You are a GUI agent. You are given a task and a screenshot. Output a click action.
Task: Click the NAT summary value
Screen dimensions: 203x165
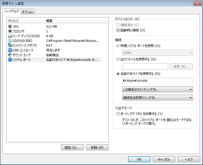tap(49, 46)
